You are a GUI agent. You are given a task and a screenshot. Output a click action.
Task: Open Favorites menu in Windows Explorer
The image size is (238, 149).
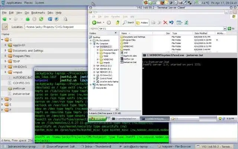(116, 16)
